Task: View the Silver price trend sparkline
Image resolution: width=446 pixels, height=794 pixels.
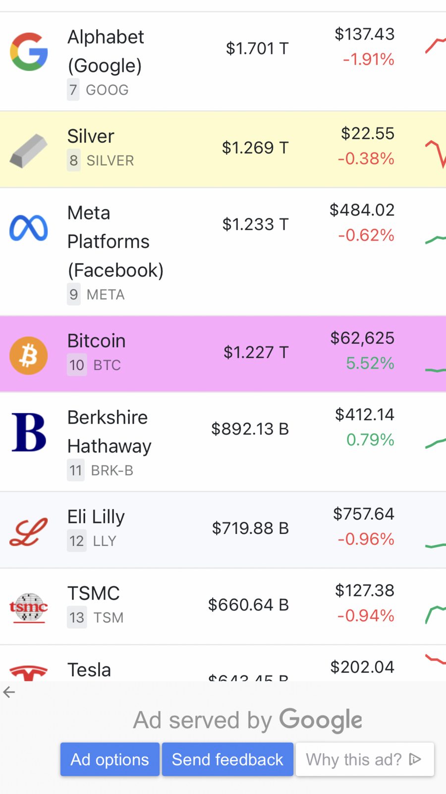Action: (x=436, y=154)
